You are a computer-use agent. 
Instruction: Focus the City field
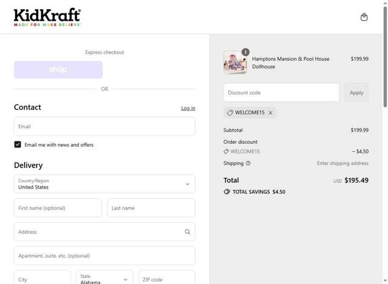pos(42,277)
